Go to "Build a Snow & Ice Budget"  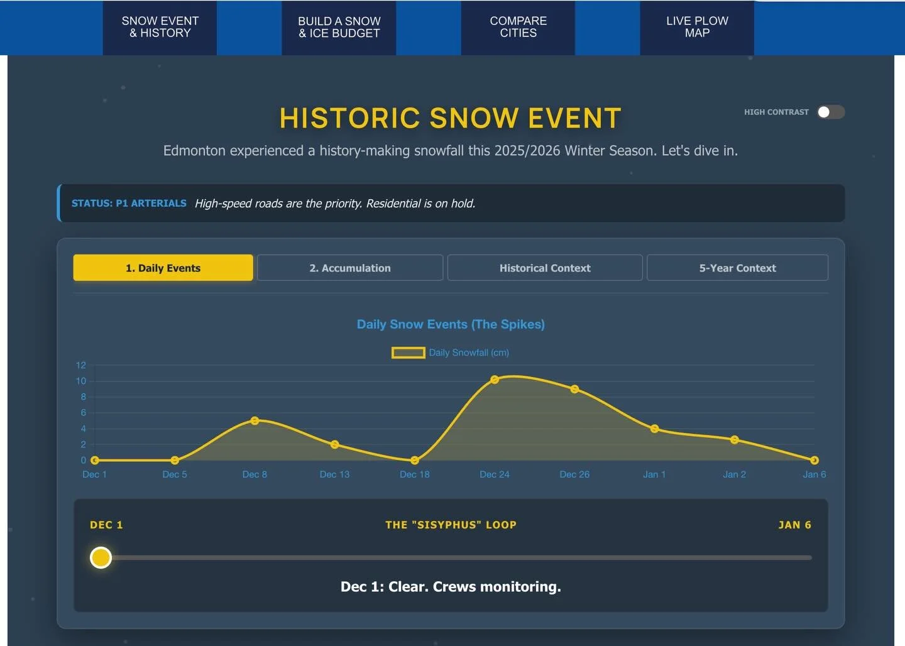(x=339, y=27)
